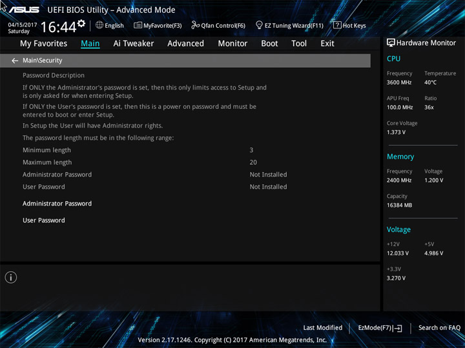The height and width of the screenshot is (348, 465).
Task: Click Last Modified
Action: click(x=323, y=328)
